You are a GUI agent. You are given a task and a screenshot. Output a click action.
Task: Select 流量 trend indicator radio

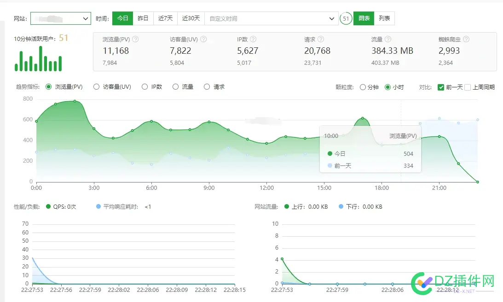click(175, 87)
